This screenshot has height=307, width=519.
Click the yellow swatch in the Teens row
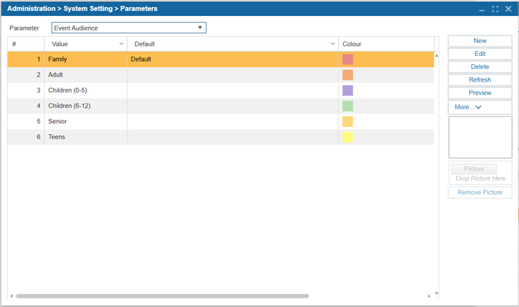(x=347, y=137)
